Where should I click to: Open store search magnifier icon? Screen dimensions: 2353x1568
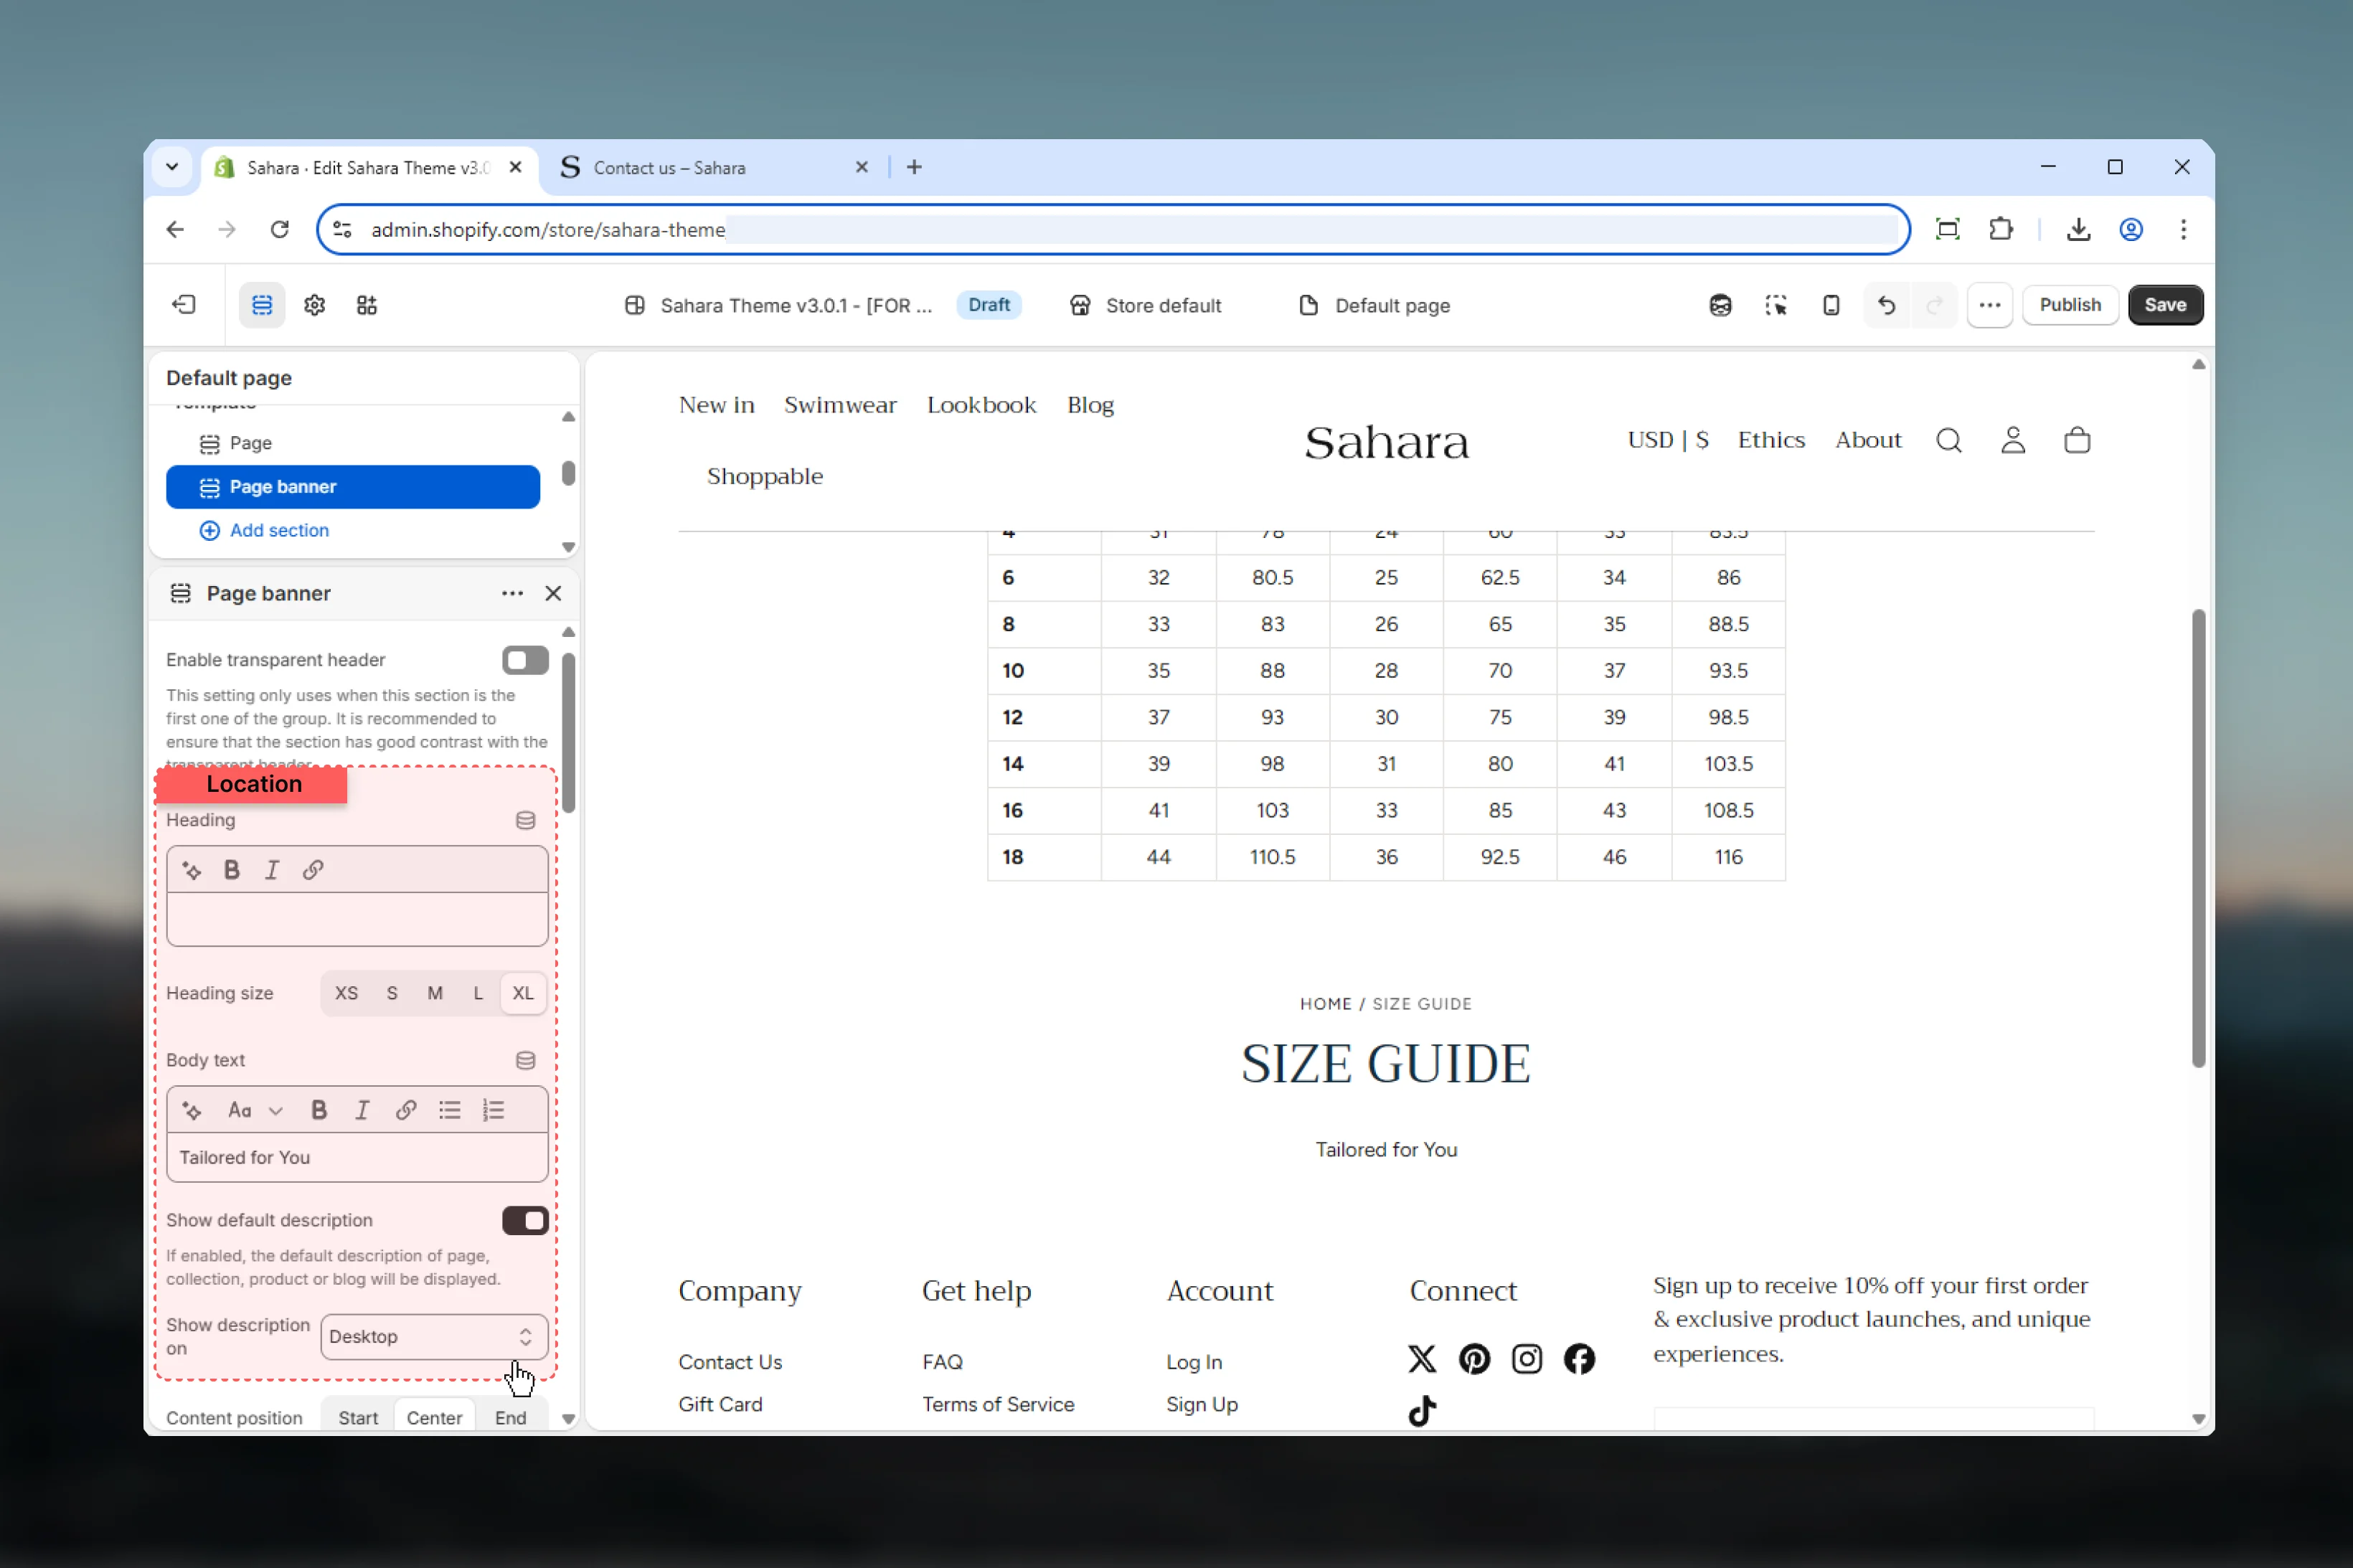(1948, 440)
